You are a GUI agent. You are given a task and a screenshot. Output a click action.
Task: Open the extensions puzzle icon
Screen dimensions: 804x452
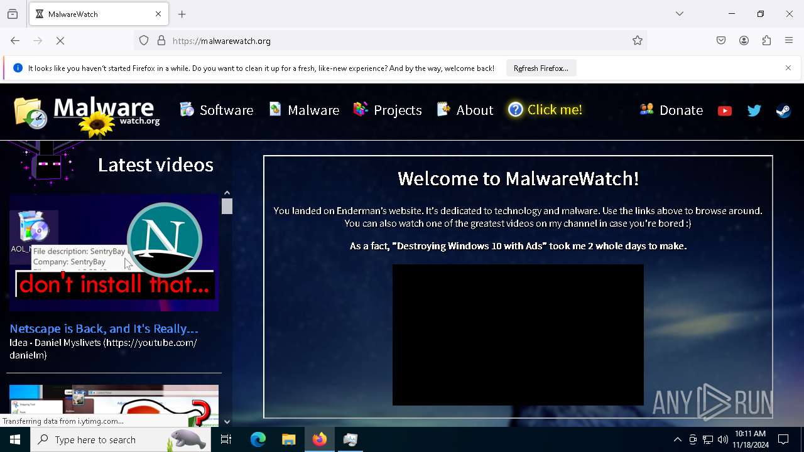click(x=766, y=41)
